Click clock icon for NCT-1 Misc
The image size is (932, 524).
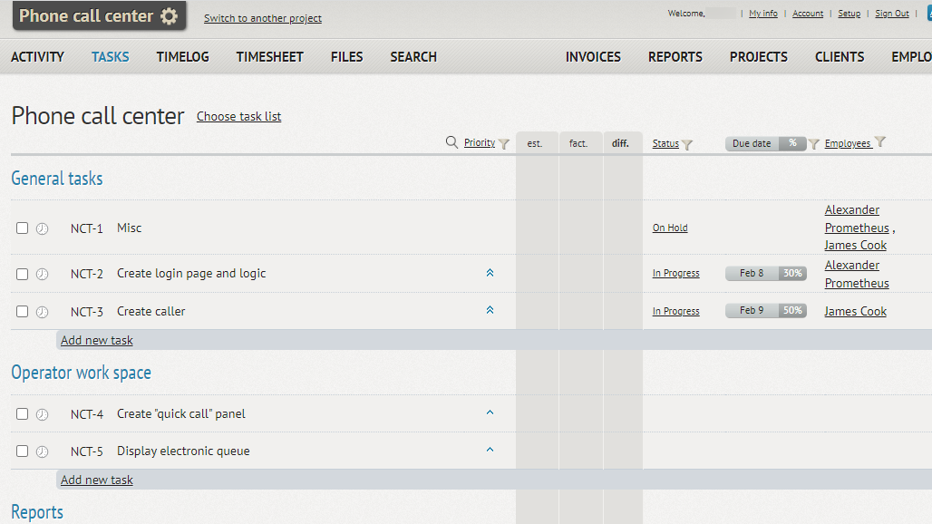coord(43,228)
